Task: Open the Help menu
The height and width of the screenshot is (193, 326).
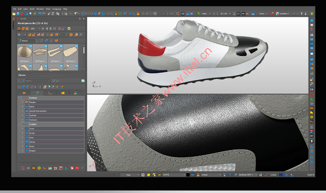Action: (65, 9)
